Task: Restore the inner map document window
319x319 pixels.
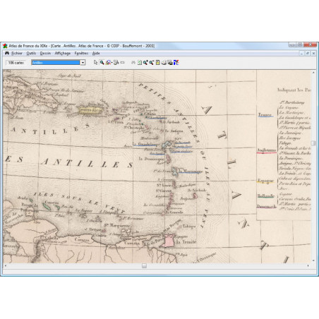Action: [x=308, y=54]
